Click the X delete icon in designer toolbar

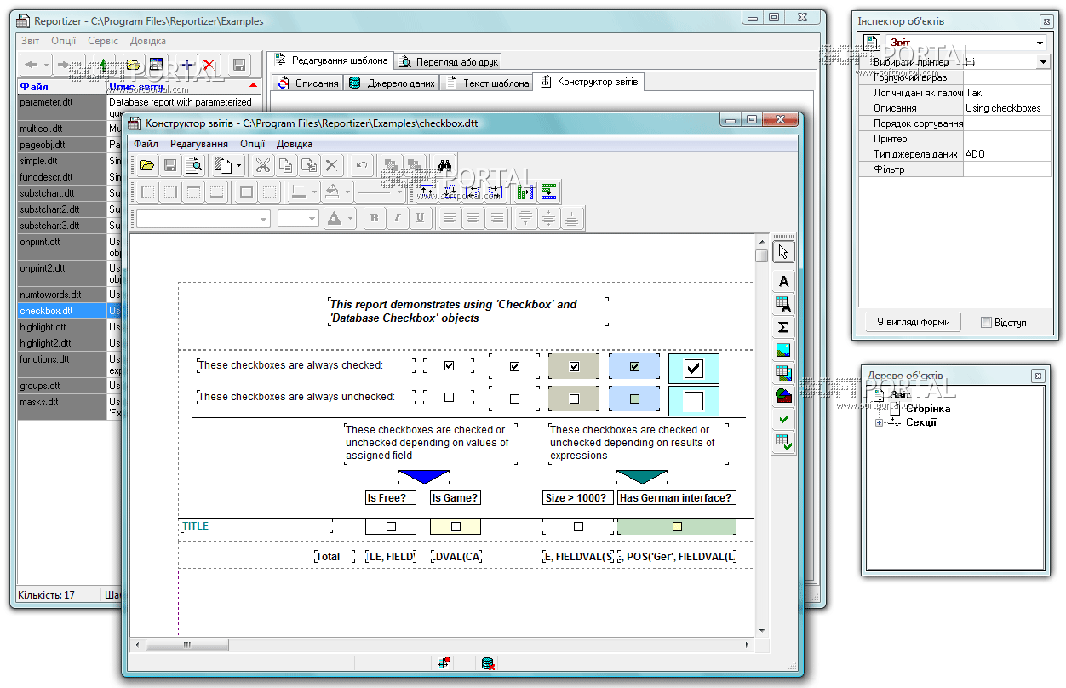tap(332, 165)
